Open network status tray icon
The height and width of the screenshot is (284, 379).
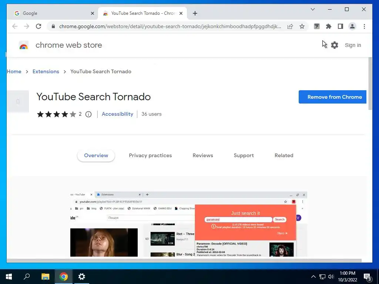pyautogui.click(x=322, y=277)
